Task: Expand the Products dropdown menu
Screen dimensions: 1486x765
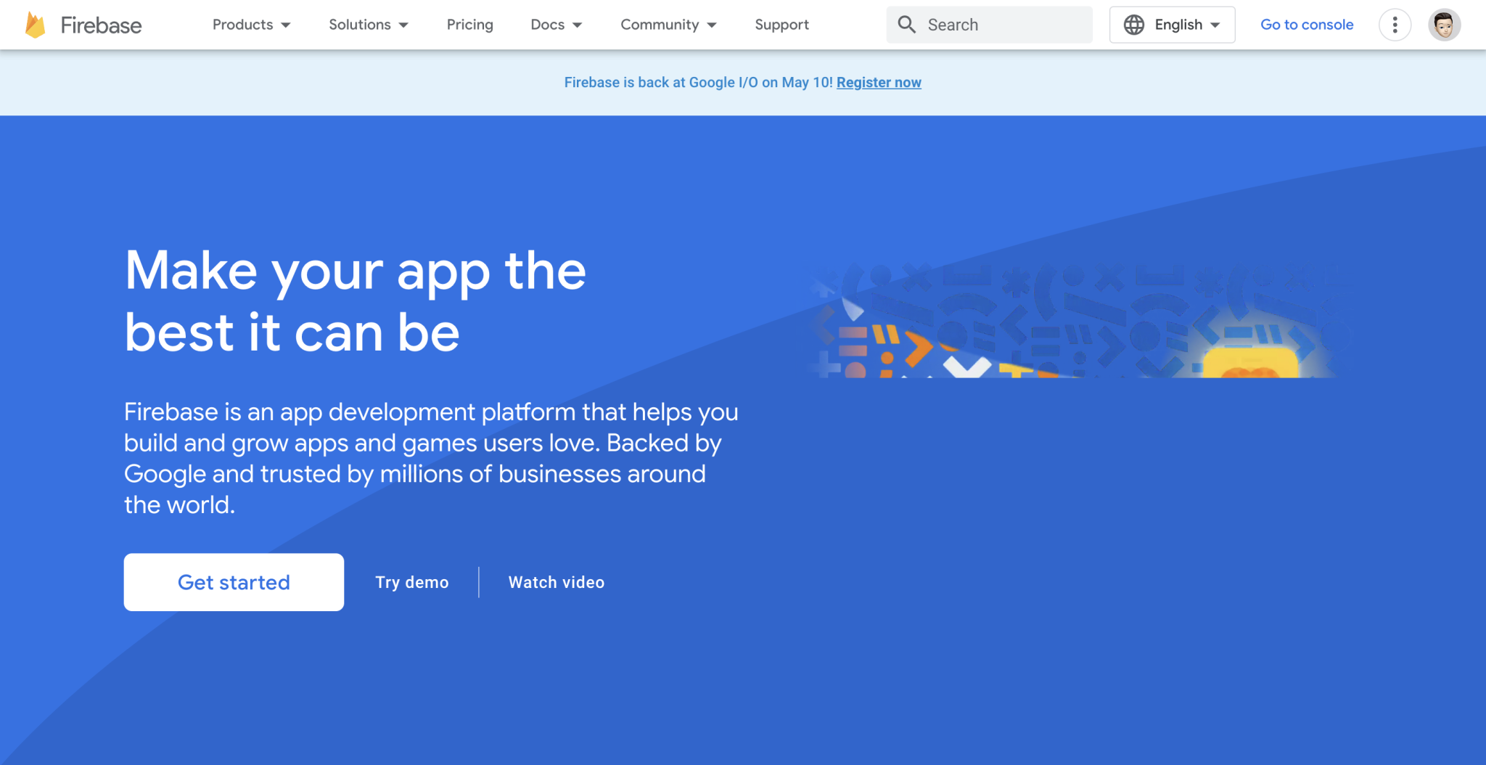Action: coord(251,25)
